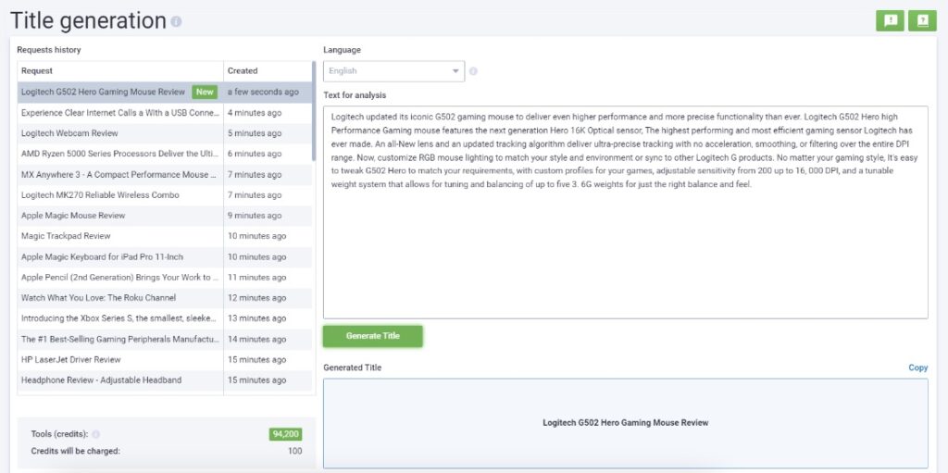Click the '9 minutes ago' timestamp cell

(268, 216)
